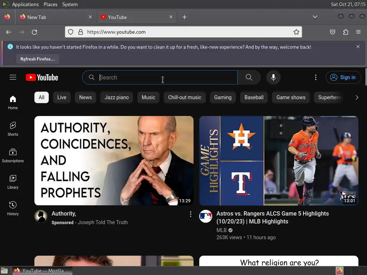Start voice search with microphone icon
This screenshot has width=367, height=275.
pyautogui.click(x=273, y=77)
